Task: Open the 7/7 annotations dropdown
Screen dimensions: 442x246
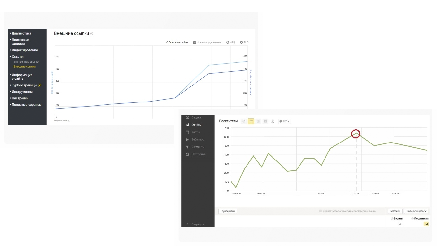Action: coord(285,121)
